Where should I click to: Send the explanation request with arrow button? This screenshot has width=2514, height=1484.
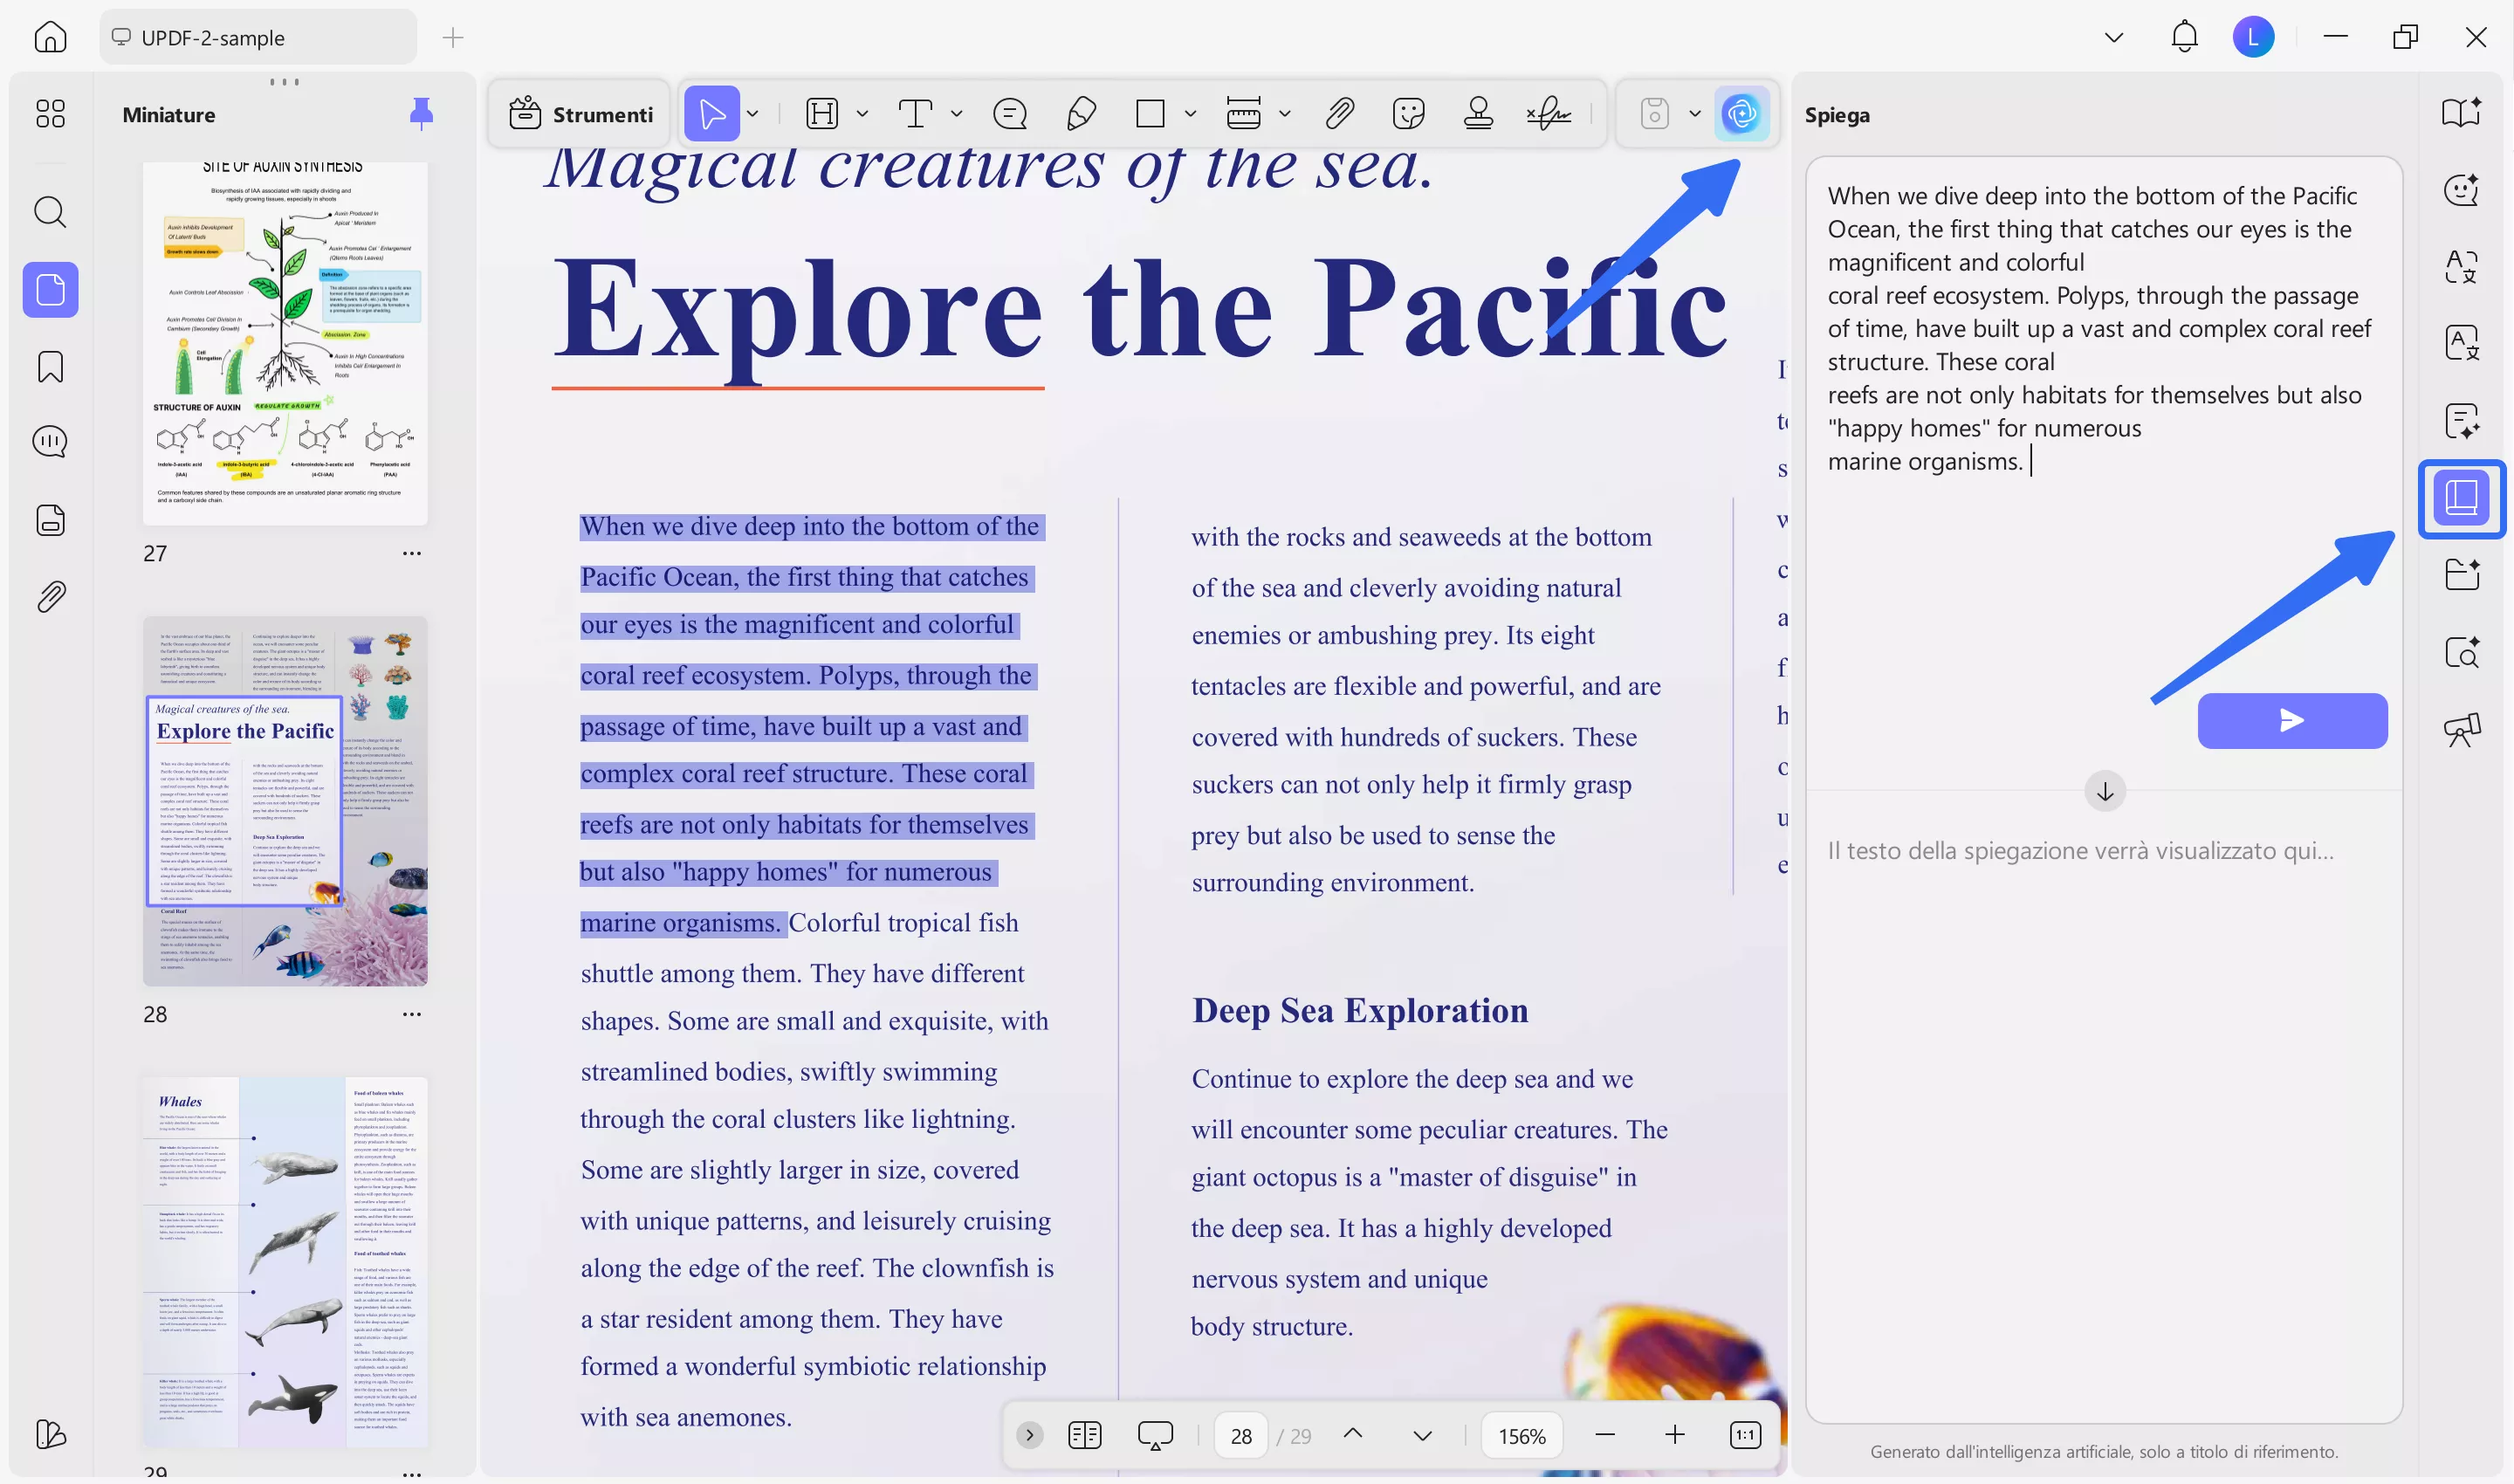[x=2292, y=720]
